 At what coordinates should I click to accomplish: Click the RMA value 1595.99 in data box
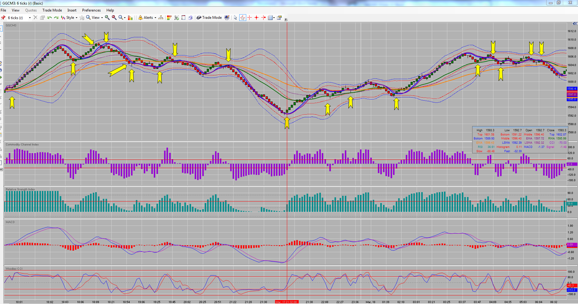tap(561, 139)
